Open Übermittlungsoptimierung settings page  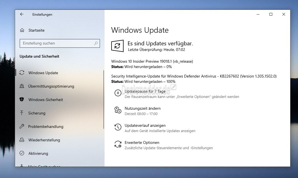click(x=51, y=86)
